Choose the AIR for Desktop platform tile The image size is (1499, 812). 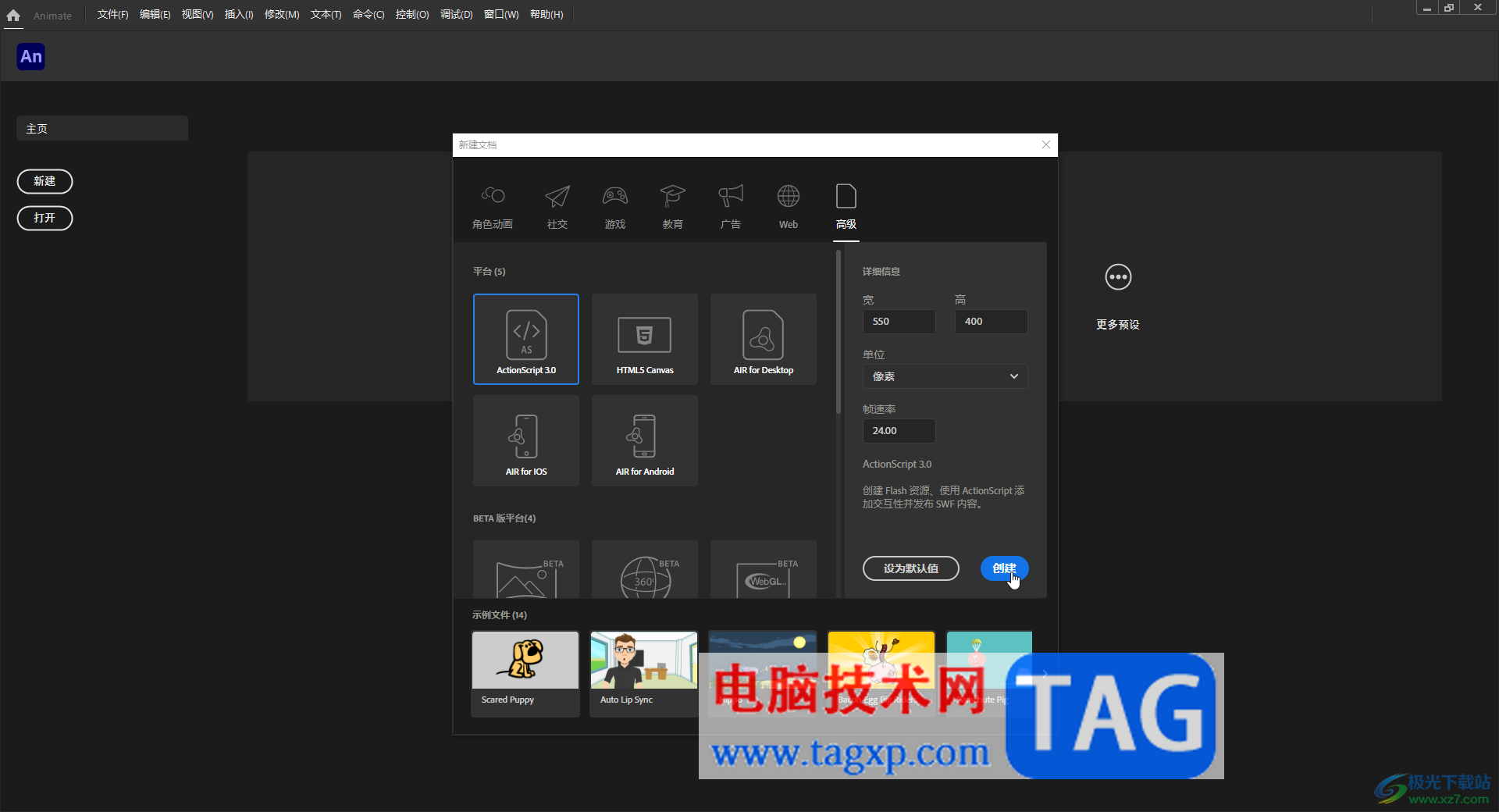click(x=764, y=339)
